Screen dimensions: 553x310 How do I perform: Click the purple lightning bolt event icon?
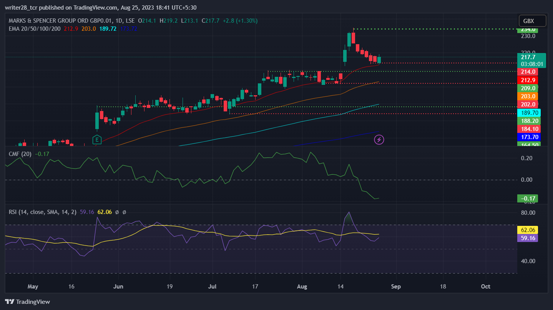[379, 139]
